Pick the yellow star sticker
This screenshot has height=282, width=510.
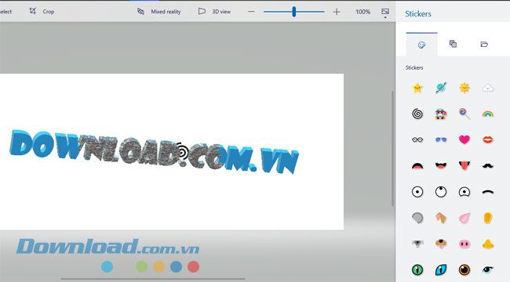pos(417,88)
